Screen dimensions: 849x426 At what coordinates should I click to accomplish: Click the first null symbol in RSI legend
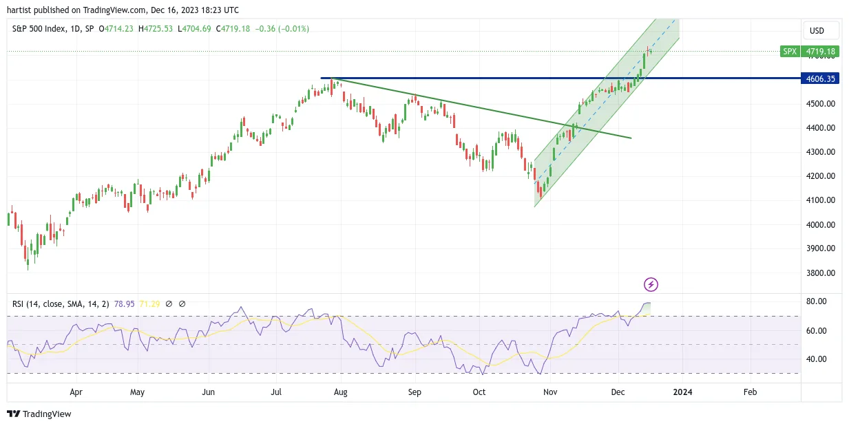click(169, 303)
